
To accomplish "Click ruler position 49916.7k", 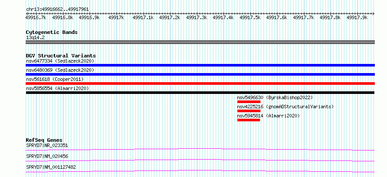I will 36,17.
